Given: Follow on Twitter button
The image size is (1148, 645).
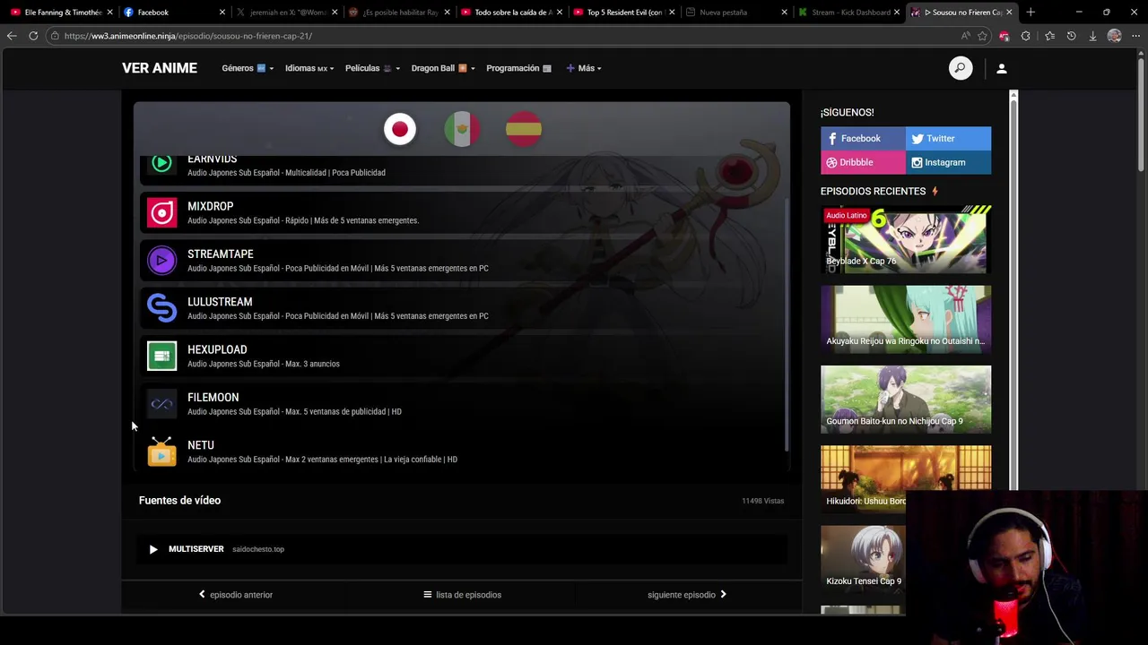Looking at the screenshot, I should click(x=948, y=139).
